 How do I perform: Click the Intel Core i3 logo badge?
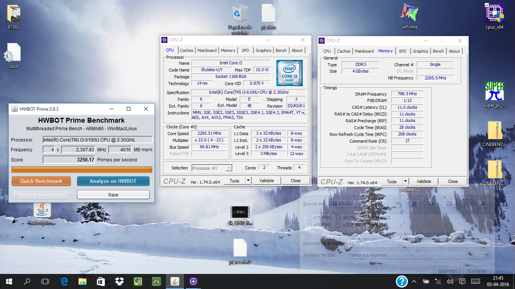click(289, 73)
